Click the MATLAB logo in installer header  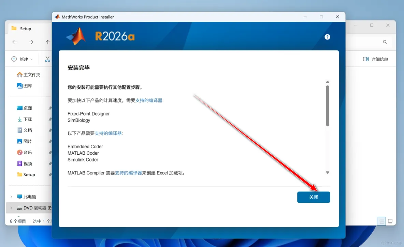(x=76, y=36)
